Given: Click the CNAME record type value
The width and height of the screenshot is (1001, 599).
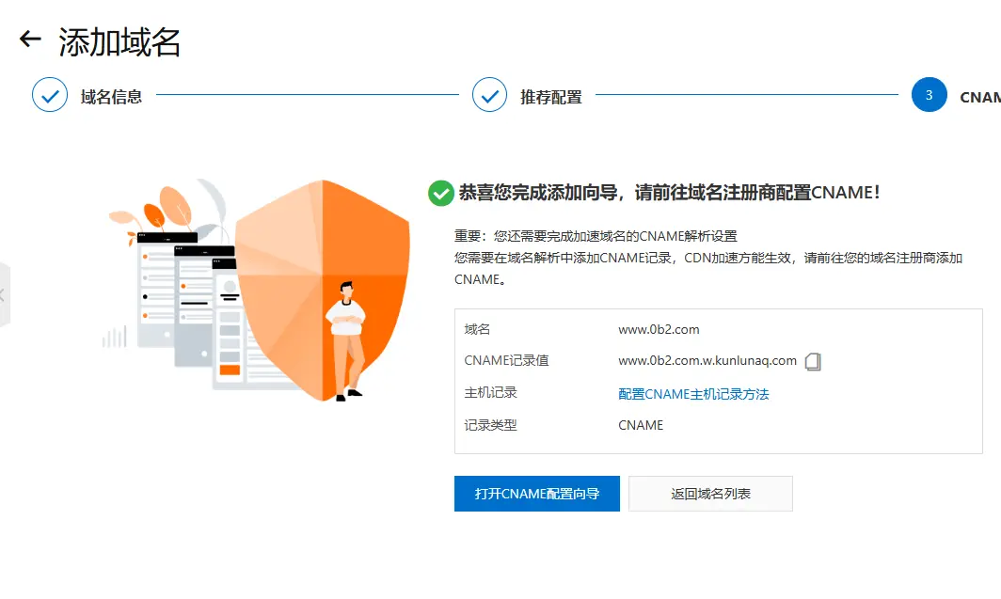Looking at the screenshot, I should click(641, 425).
